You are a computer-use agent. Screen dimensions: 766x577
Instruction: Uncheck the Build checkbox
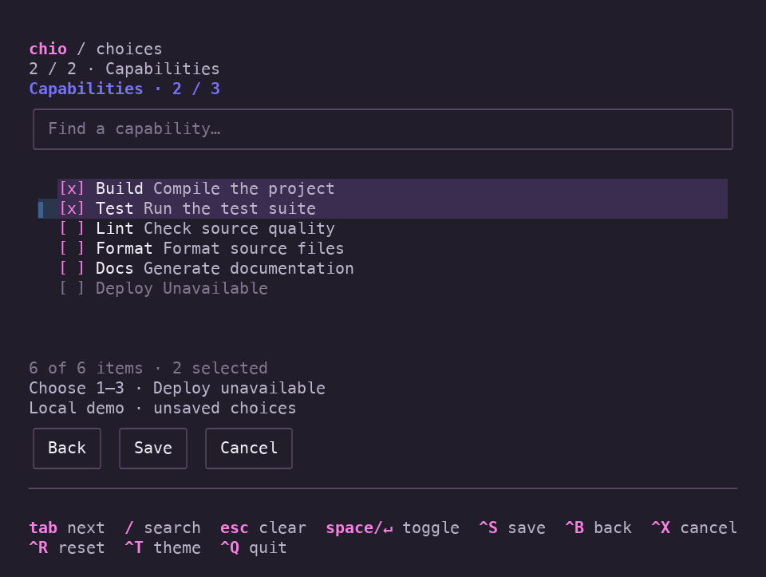pos(72,188)
